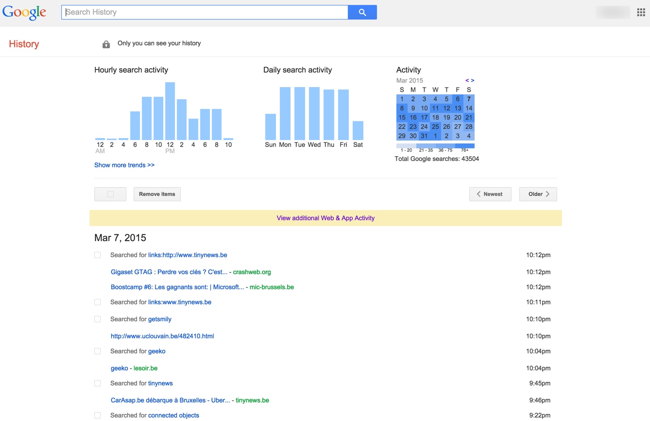The width and height of the screenshot is (650, 421).
Task: Focus the Search History input field
Action: pyautogui.click(x=204, y=12)
